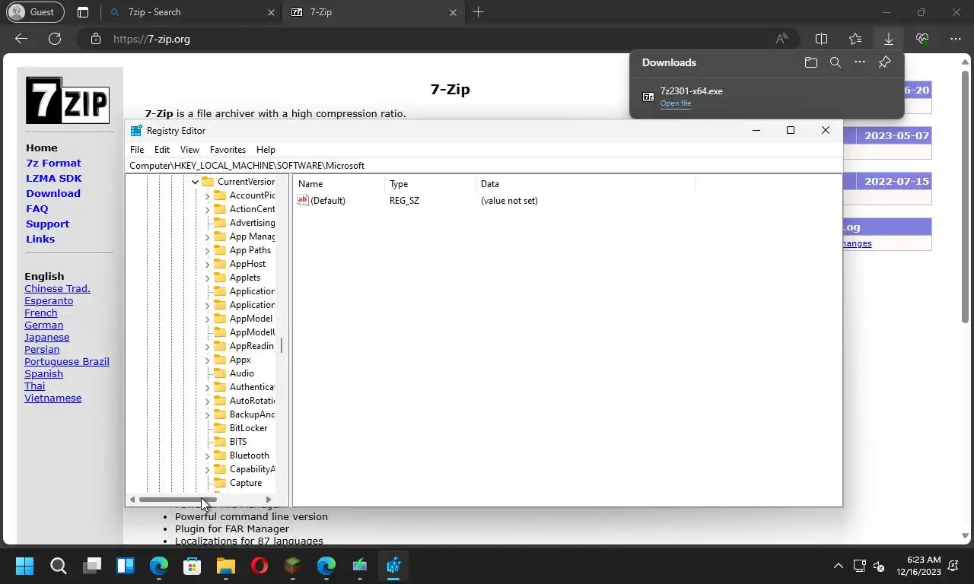Viewport: 974px width, 584px height.
Task: Select the Audio registry key
Action: pyautogui.click(x=242, y=373)
